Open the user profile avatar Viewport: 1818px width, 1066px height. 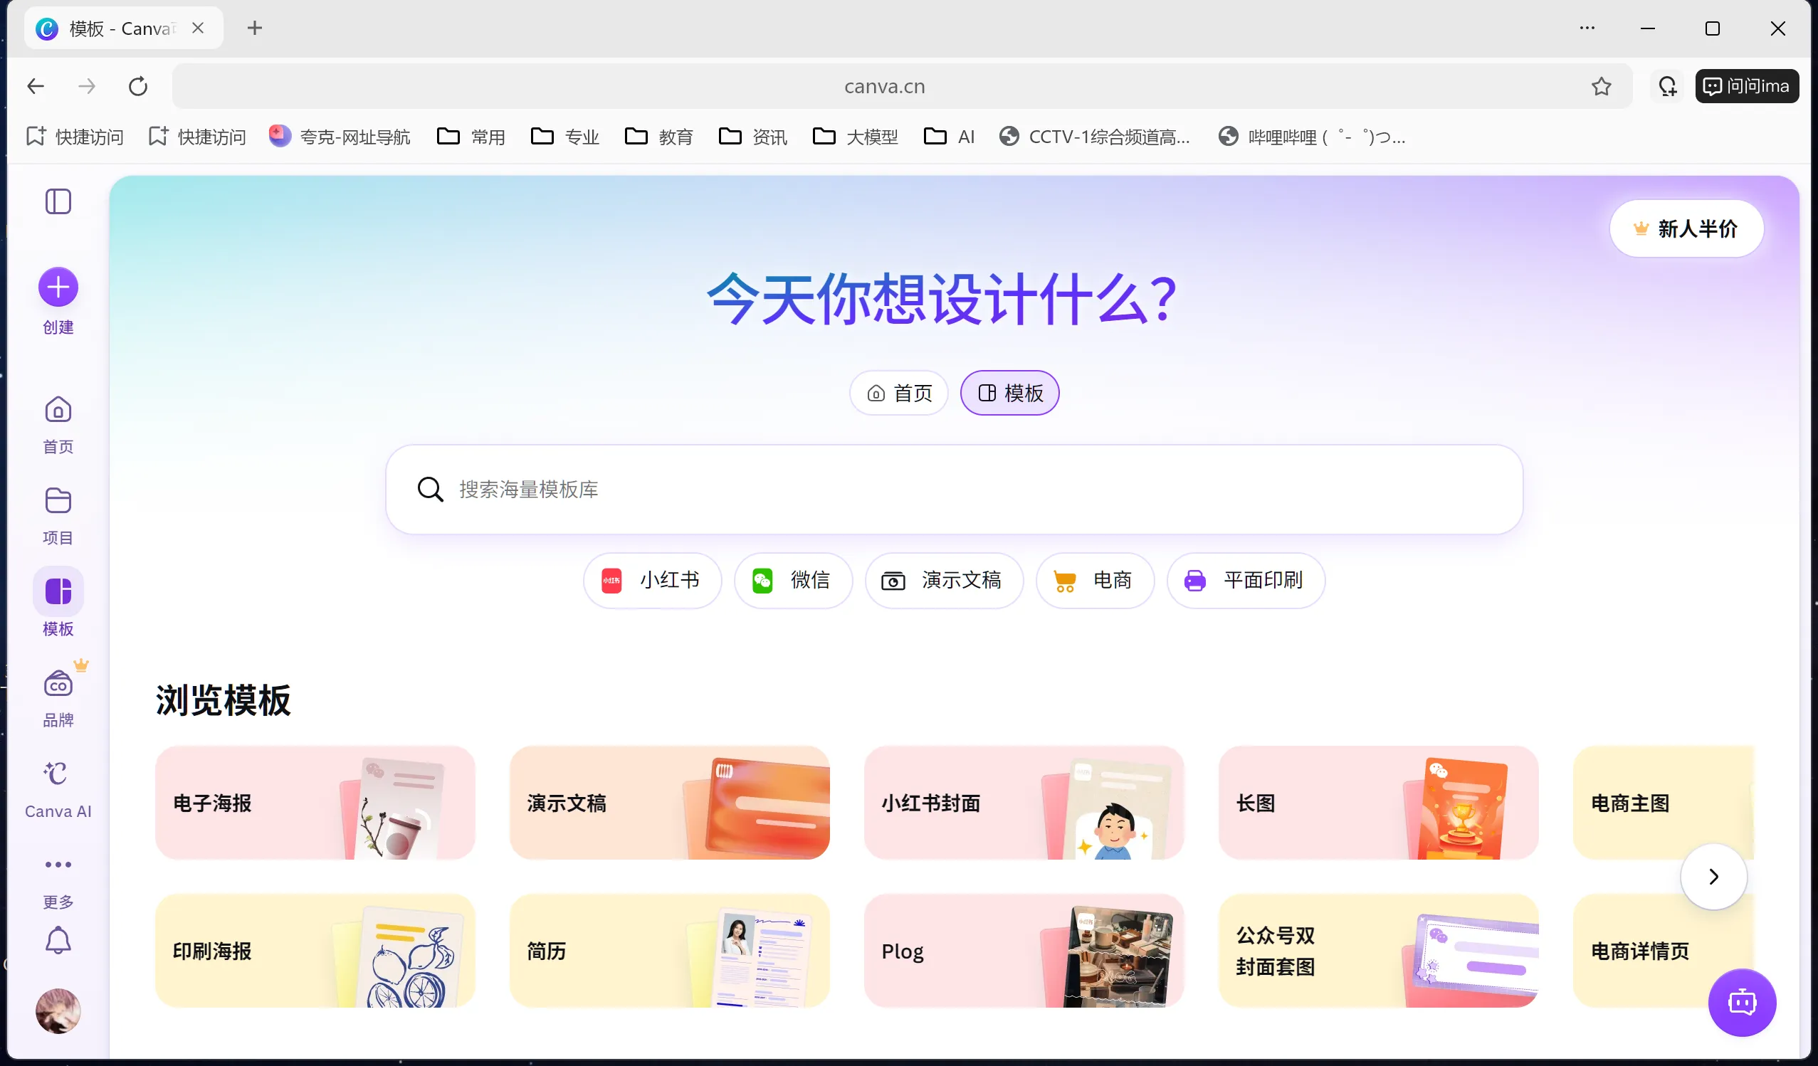(x=58, y=1010)
